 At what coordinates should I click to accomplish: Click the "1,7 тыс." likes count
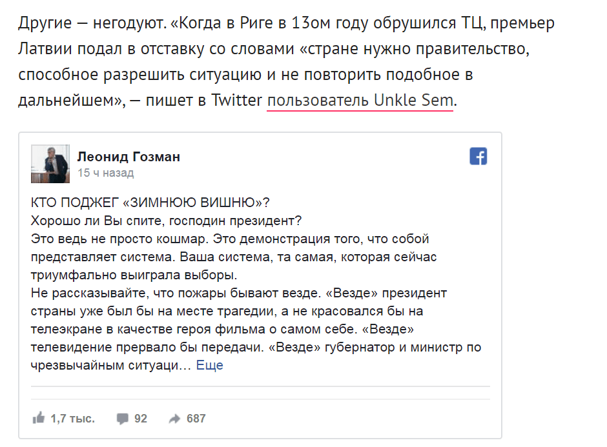coord(72,419)
